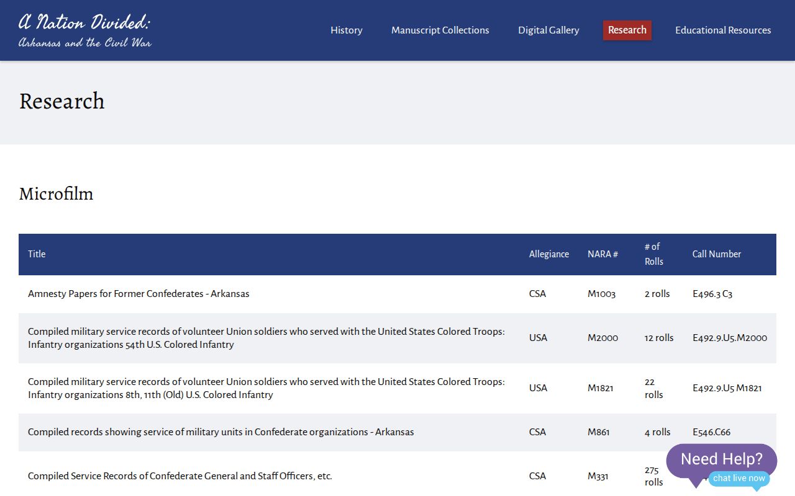Viewport: 795px width, 496px height.
Task: Click call number E492.9.U5 M1821
Action: [x=727, y=388]
